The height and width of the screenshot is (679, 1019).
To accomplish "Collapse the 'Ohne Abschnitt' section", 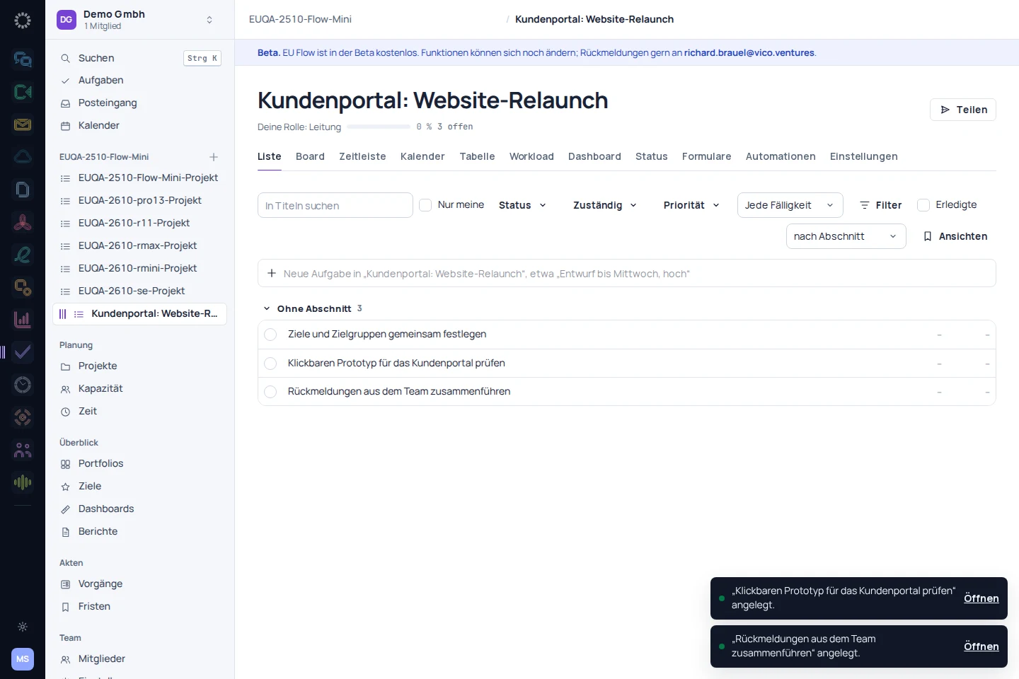I will tap(267, 308).
